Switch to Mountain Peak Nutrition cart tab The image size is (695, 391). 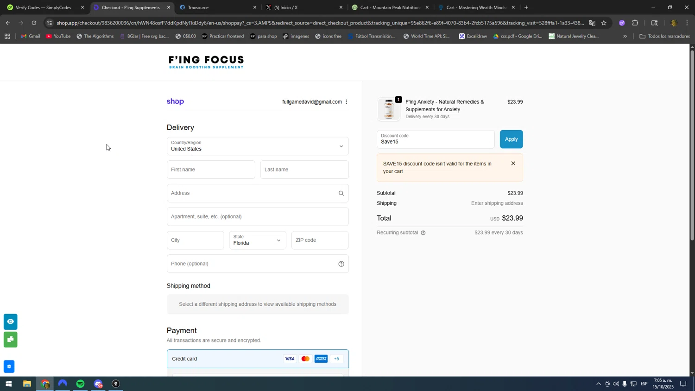point(390,7)
